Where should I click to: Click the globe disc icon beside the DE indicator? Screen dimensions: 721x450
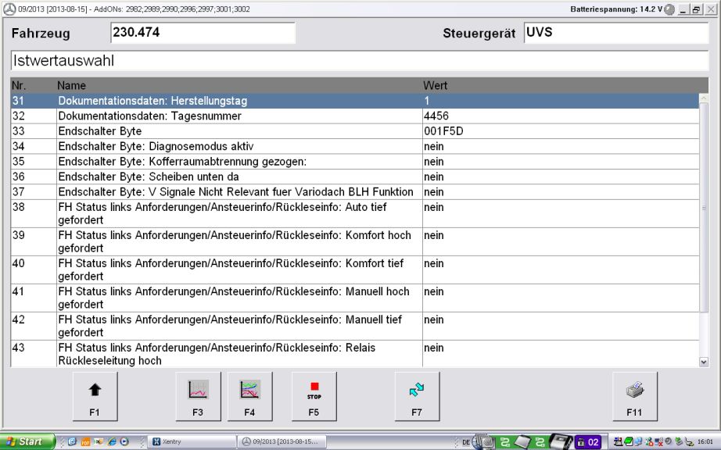[x=482, y=441]
